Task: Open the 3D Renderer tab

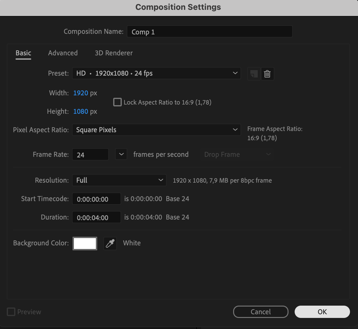Action: tap(114, 53)
